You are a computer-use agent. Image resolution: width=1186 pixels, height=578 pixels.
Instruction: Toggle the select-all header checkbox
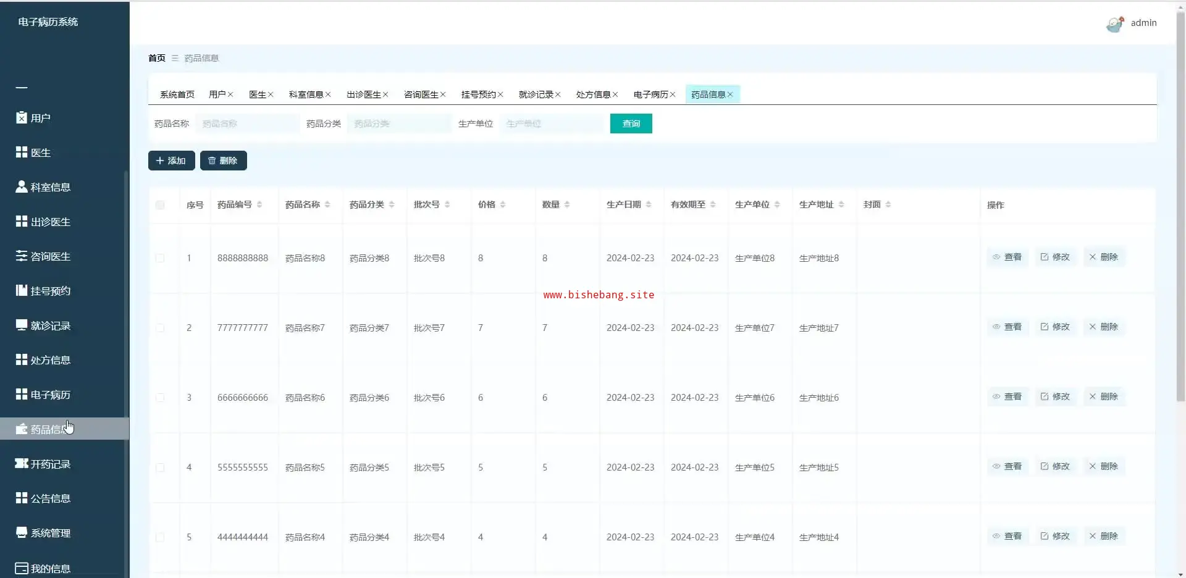160,205
